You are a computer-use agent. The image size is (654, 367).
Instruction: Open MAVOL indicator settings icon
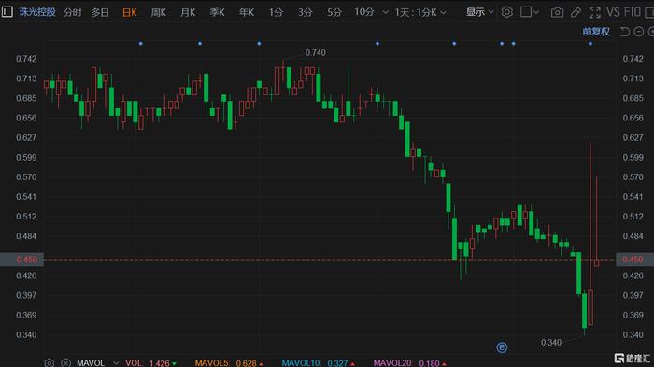tap(50, 363)
